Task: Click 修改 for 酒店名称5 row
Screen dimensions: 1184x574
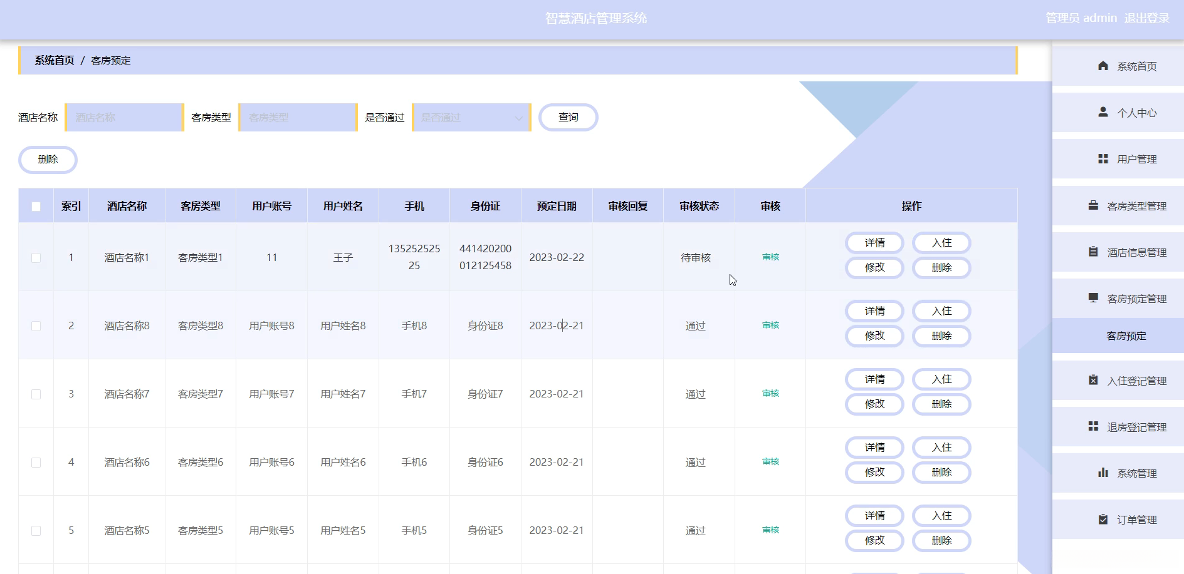Action: click(x=875, y=541)
